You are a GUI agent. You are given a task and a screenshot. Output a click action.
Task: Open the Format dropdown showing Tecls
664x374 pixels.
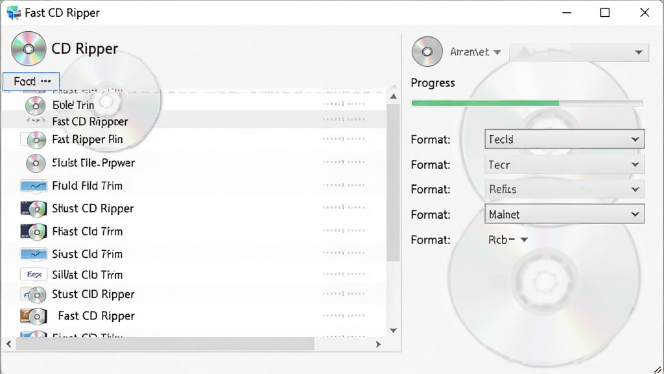[x=565, y=139]
